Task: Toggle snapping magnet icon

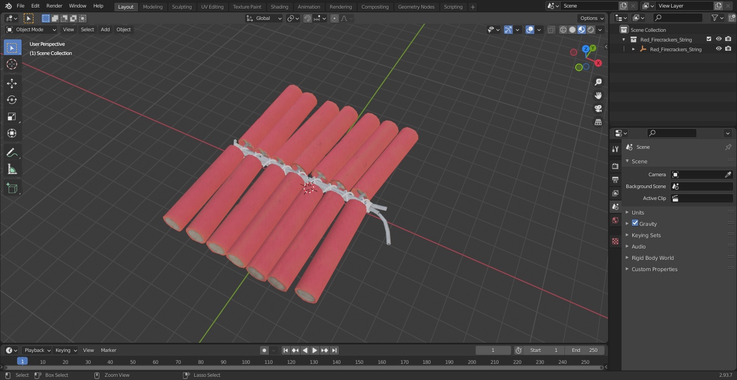Action: [x=308, y=18]
